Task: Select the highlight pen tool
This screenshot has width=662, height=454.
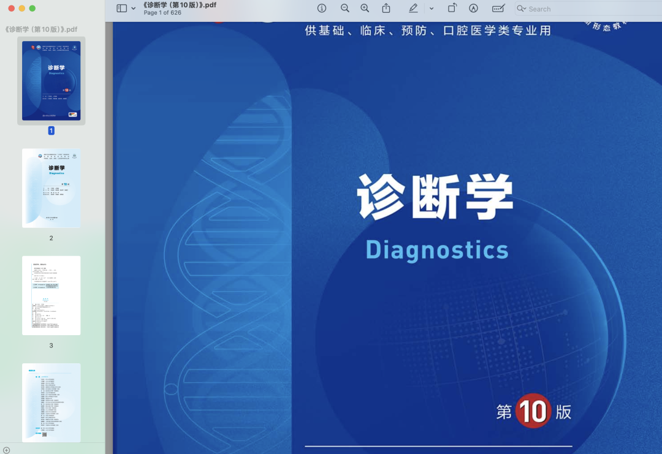Action: pyautogui.click(x=413, y=9)
